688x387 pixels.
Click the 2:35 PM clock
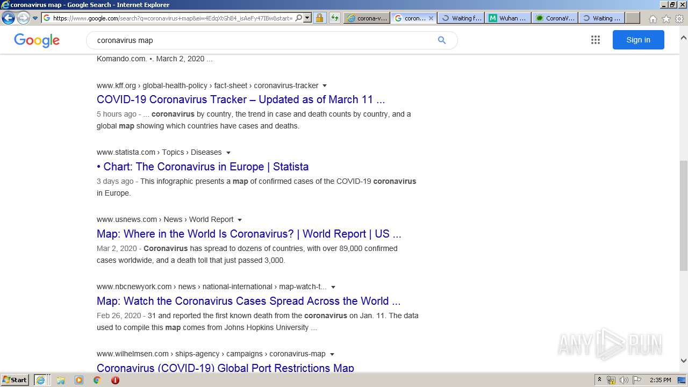[661, 380]
